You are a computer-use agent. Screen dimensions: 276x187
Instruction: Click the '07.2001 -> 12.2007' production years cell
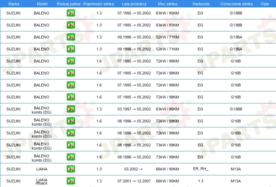(x=134, y=181)
